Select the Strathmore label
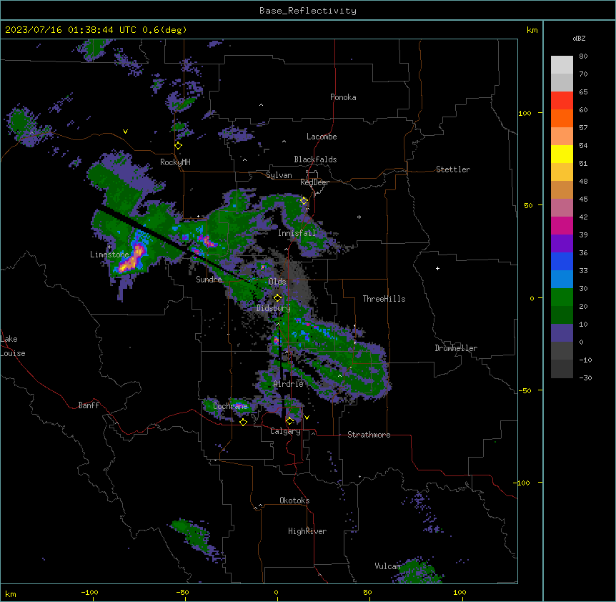 click(369, 435)
